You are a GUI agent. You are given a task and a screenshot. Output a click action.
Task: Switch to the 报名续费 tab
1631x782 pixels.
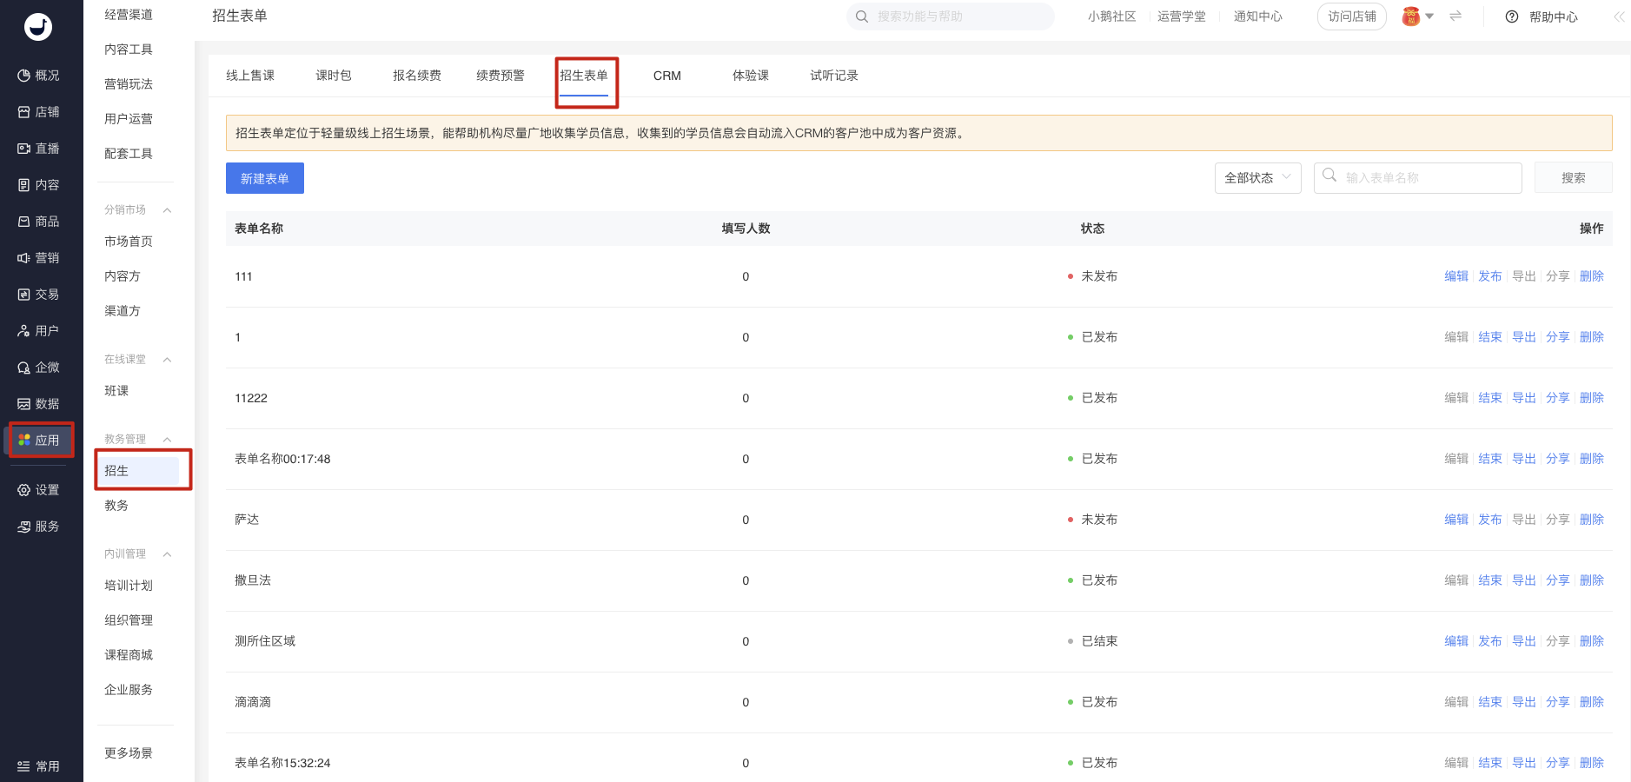(x=417, y=76)
